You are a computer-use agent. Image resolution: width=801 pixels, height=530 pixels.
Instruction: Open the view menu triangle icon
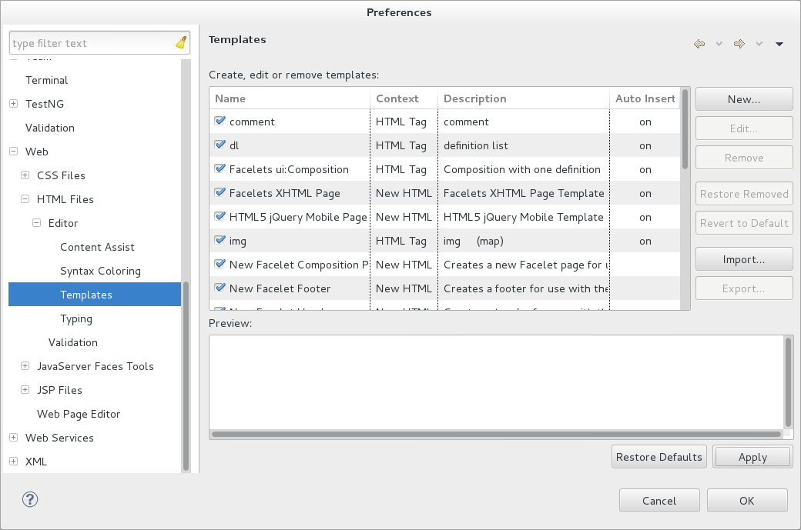pyautogui.click(x=778, y=44)
